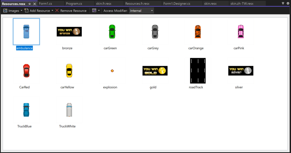Select the TruckWhite image resource
This screenshot has width=291, height=153.
69,110
